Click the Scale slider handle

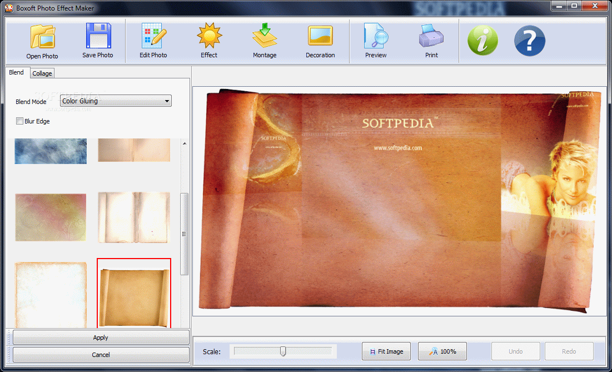coord(283,351)
